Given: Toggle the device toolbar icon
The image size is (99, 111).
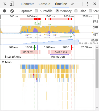Looking at the screenshot, I should pos(12,4).
